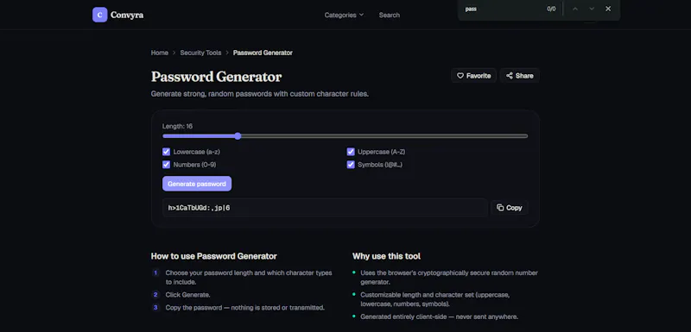Toggle the Numbers (0-9) checkbox

pyautogui.click(x=166, y=165)
